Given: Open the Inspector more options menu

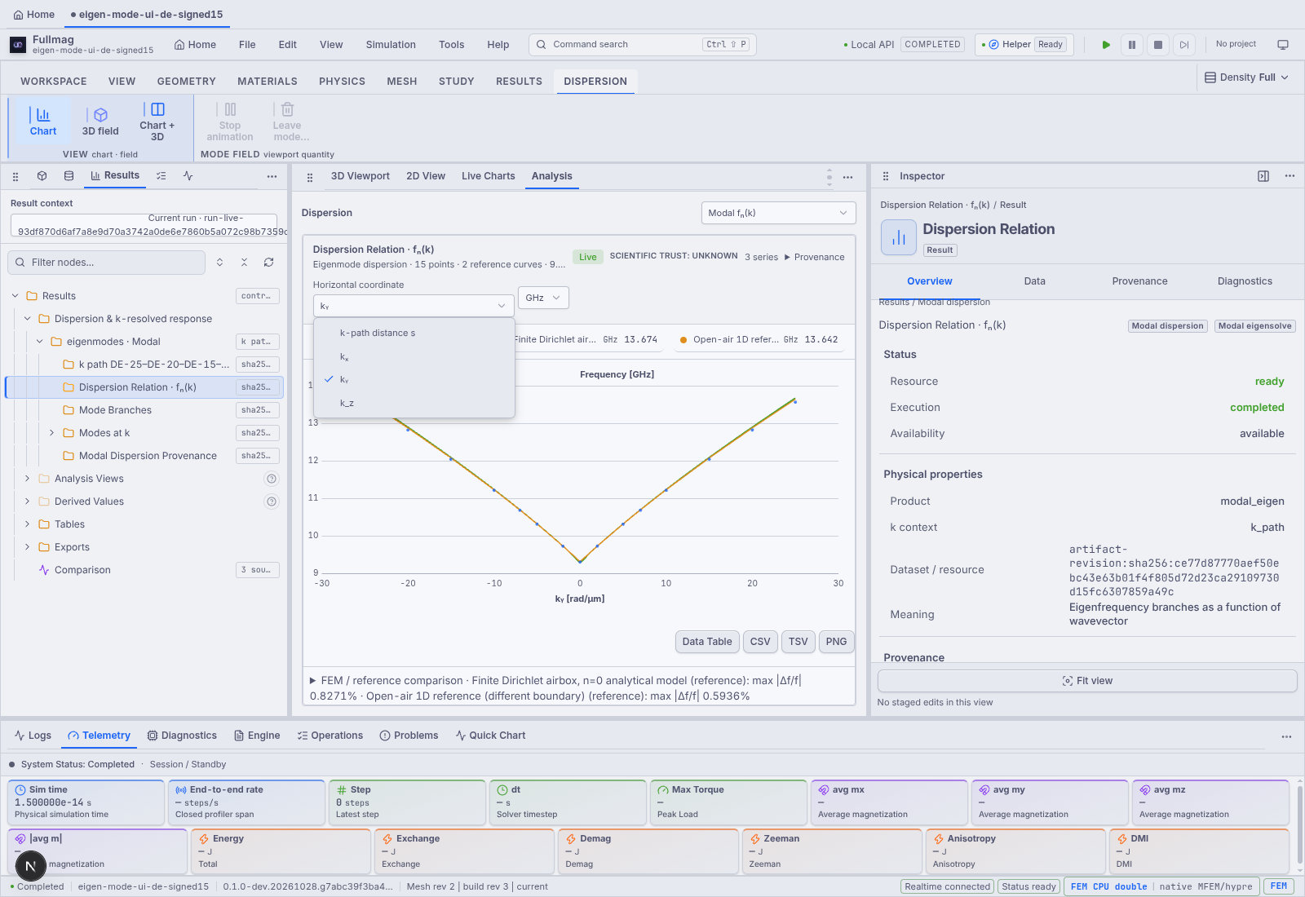Looking at the screenshot, I should pos(1290,176).
